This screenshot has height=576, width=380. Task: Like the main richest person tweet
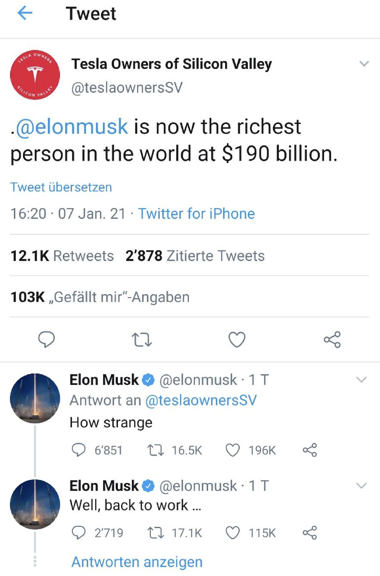click(x=237, y=340)
